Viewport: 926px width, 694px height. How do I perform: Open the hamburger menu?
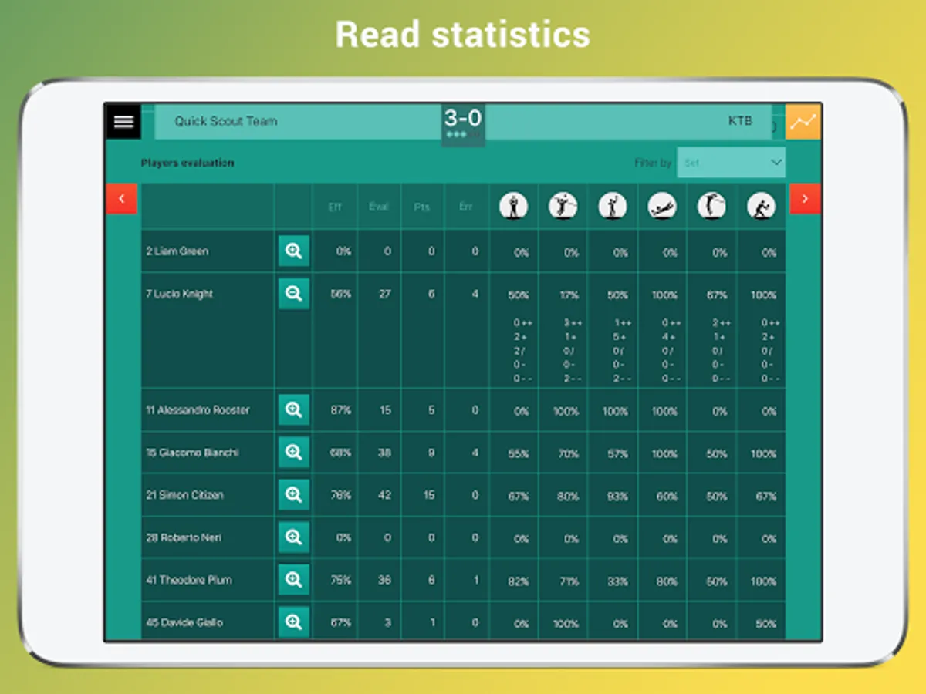[123, 121]
